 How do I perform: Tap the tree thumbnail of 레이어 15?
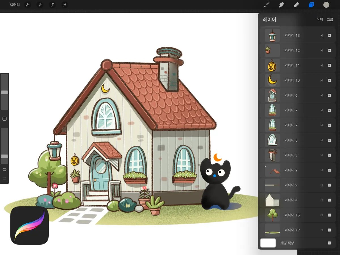[272, 215]
